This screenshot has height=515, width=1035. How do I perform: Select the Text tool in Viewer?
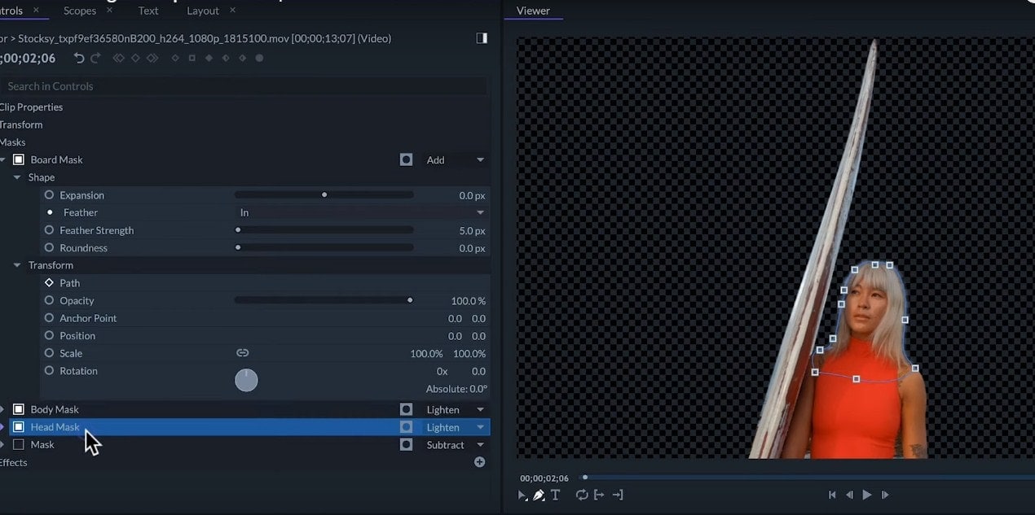coord(556,495)
